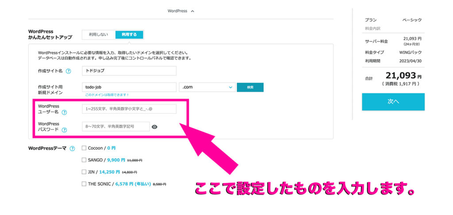Click the 次へ button
453x215 pixels.
click(x=393, y=102)
